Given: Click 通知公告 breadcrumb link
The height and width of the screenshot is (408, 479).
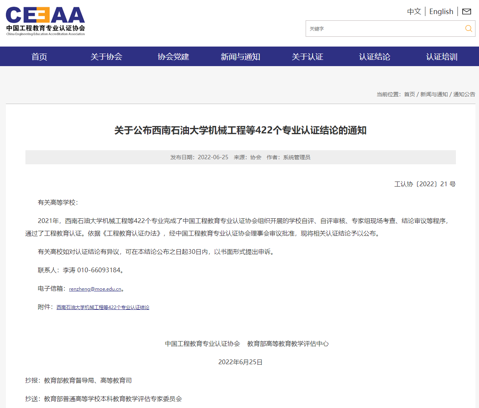Looking at the screenshot, I should point(464,94).
